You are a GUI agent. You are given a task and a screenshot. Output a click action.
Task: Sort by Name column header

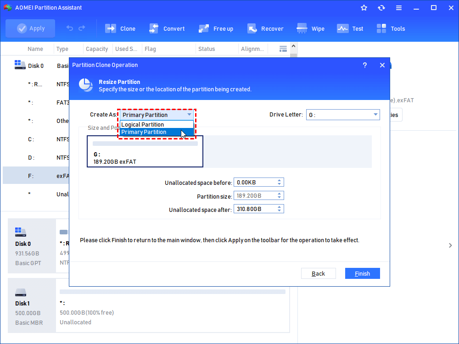pyautogui.click(x=35, y=49)
